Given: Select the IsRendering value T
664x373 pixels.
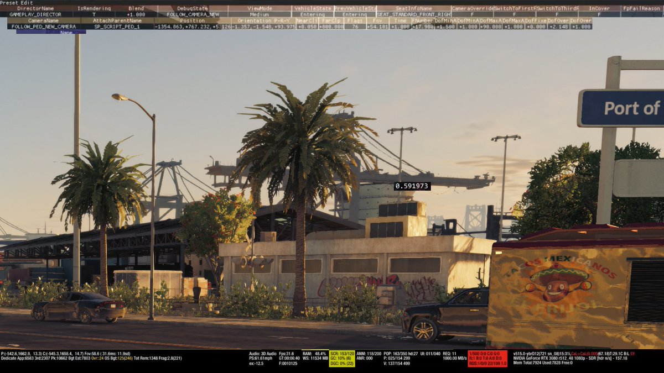Looking at the screenshot, I should coord(94,14).
